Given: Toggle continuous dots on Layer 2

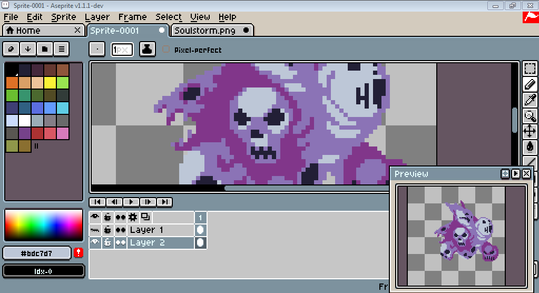Looking at the screenshot, I should [x=120, y=242].
